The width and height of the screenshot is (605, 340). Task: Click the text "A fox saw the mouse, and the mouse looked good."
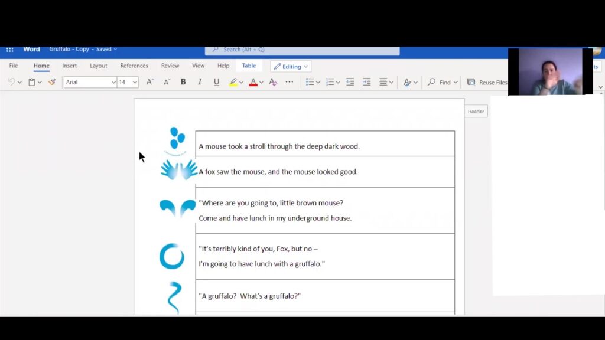(x=278, y=172)
